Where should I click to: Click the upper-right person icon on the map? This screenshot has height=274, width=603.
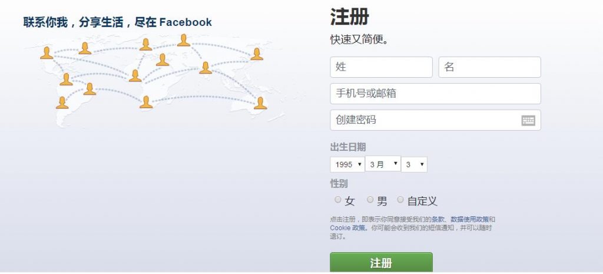click(x=256, y=54)
